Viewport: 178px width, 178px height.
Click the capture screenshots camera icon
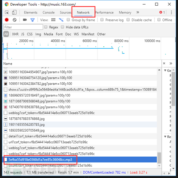pyautogui.click(x=25, y=20)
